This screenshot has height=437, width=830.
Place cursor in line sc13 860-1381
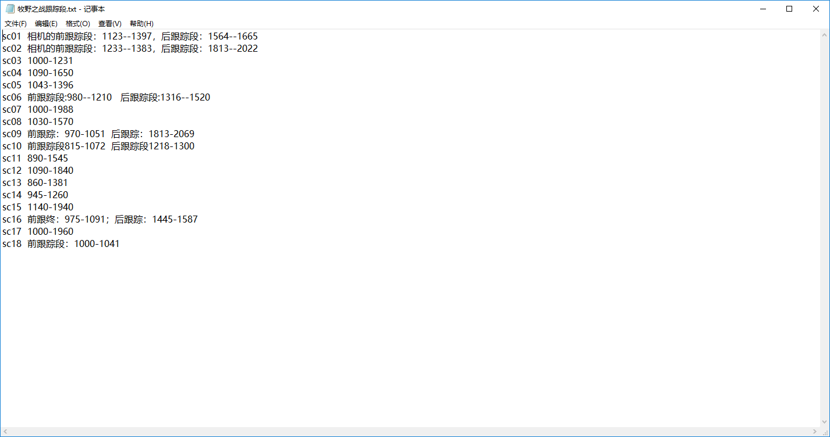click(35, 182)
